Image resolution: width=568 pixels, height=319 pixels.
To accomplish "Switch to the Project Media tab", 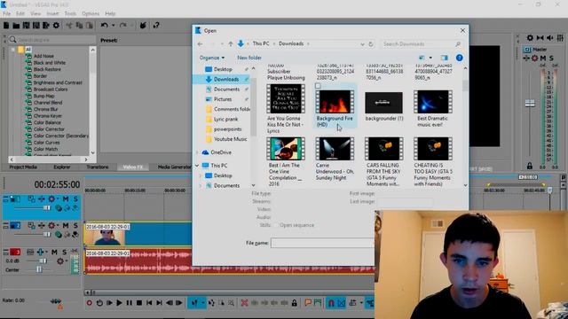I will [23, 167].
